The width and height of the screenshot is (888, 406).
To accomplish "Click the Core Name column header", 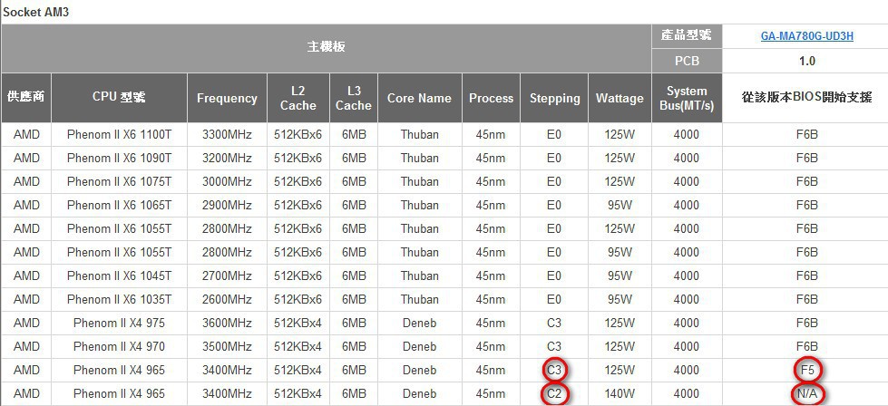I will (420, 98).
